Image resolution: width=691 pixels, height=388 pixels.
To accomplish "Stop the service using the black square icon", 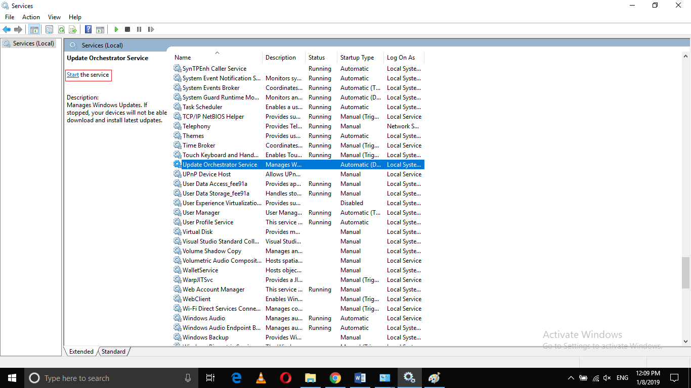I will pyautogui.click(x=127, y=29).
